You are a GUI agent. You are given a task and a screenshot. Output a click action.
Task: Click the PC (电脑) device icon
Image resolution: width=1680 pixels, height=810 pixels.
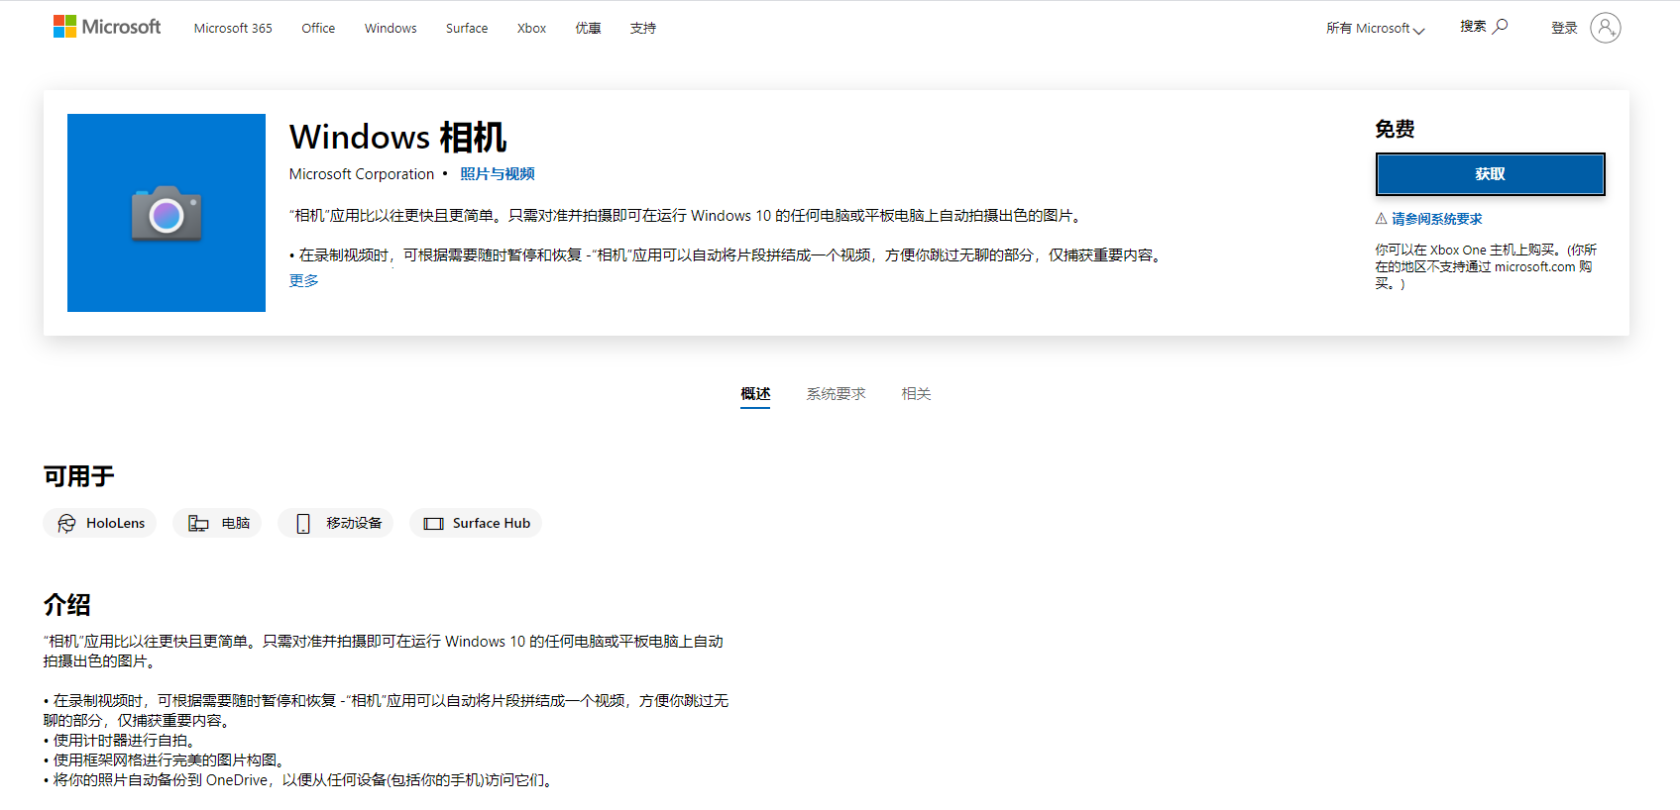point(198,524)
